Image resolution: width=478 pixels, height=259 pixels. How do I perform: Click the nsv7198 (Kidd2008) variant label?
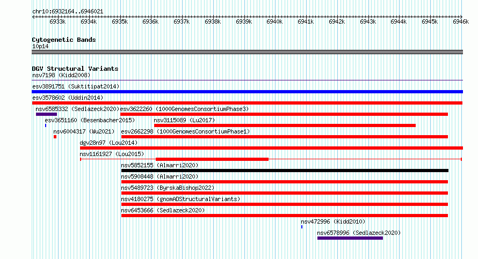coord(61,75)
